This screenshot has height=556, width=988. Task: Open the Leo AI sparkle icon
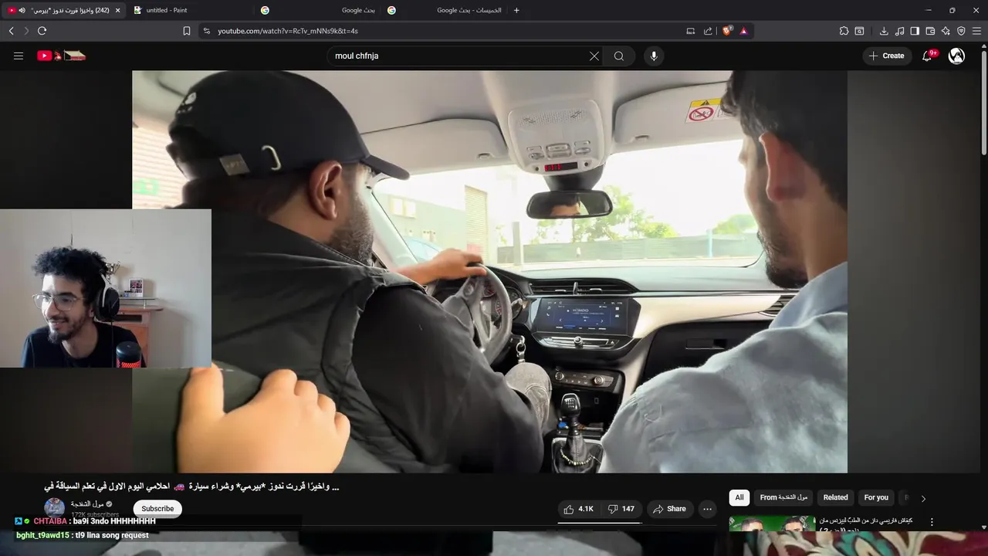pos(946,31)
